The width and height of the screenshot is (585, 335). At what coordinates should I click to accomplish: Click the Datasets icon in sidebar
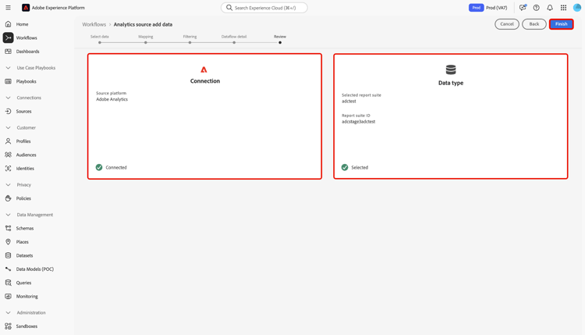click(9, 255)
